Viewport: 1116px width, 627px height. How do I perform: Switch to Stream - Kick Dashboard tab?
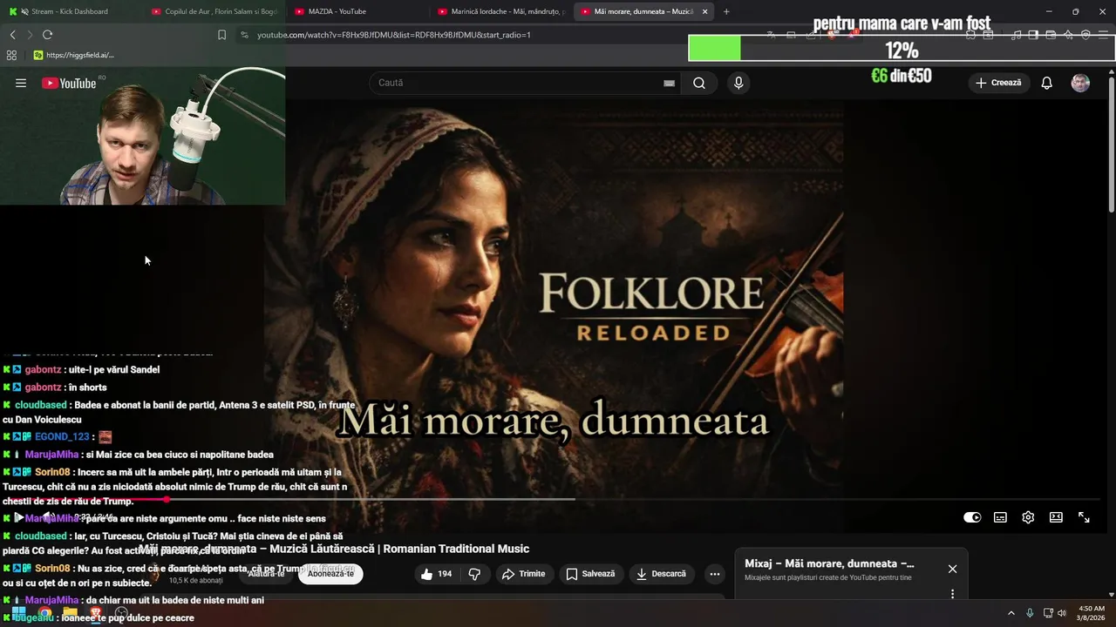click(x=71, y=11)
